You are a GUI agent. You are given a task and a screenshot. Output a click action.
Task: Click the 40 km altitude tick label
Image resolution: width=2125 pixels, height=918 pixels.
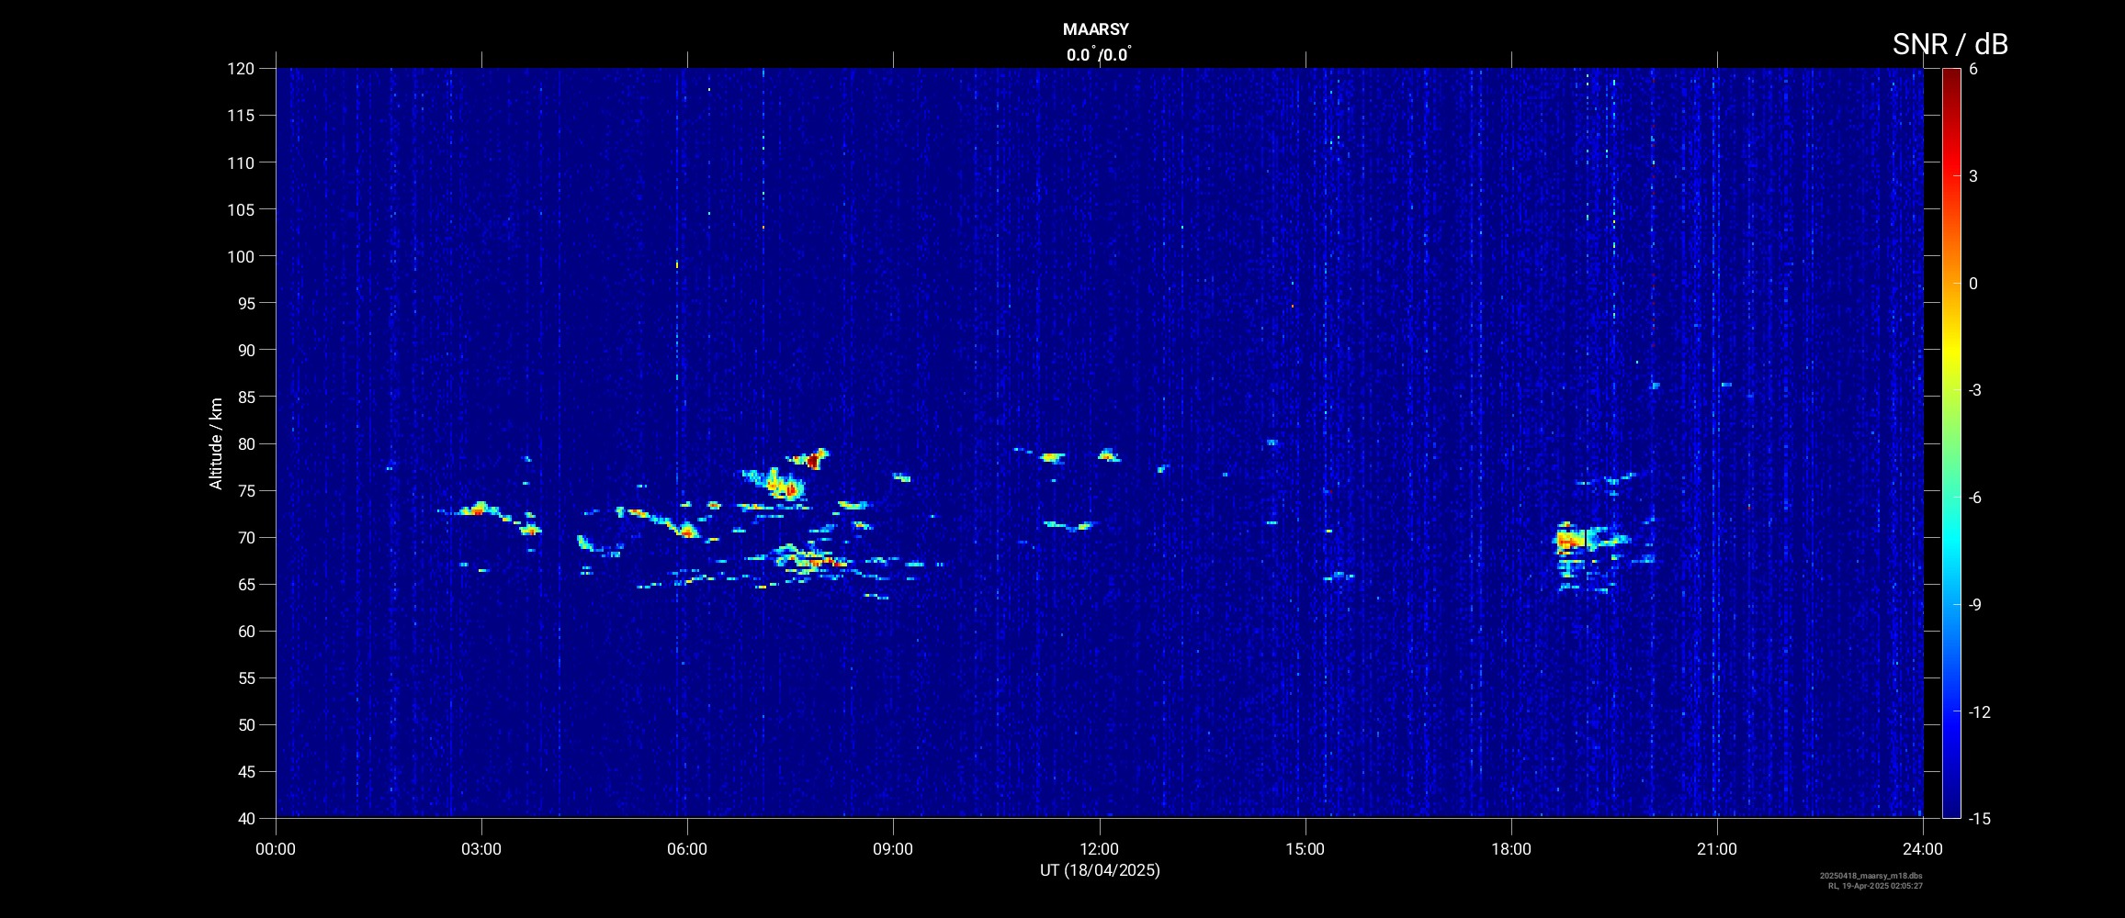(245, 818)
